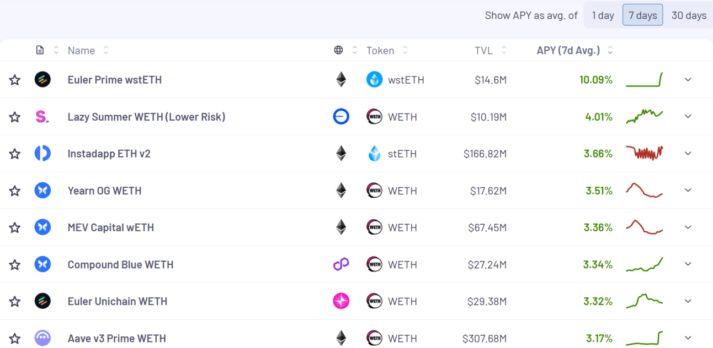Sort by the Name column header
This screenshot has height=348, width=713.
coord(81,51)
